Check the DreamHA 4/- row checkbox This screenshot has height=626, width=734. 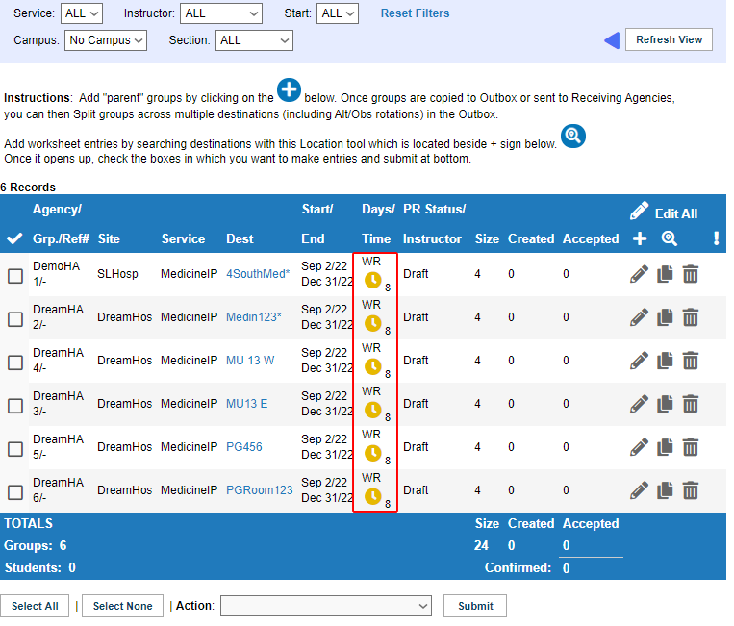(x=15, y=363)
